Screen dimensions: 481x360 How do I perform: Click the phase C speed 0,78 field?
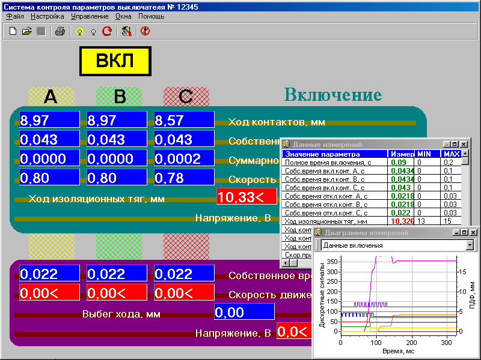(184, 177)
